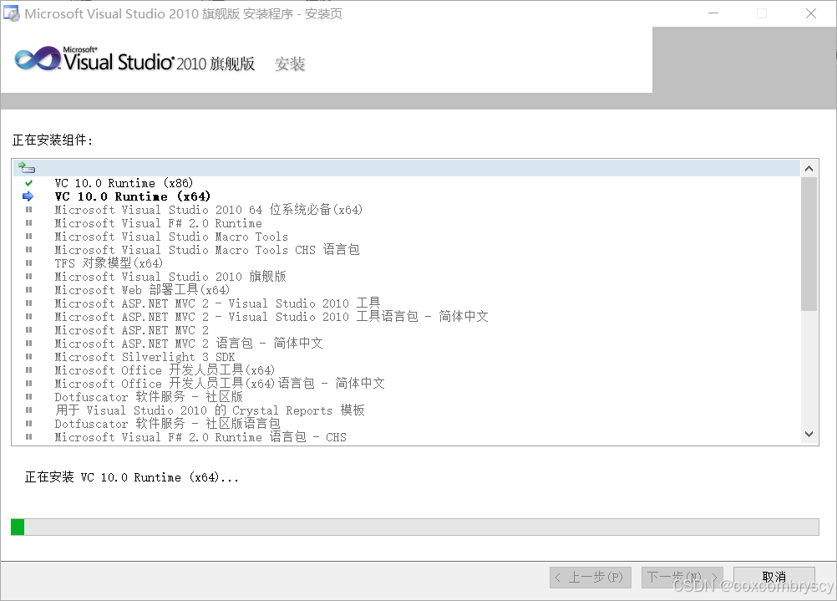Viewport: 837px width, 601px height.
Task: Minimize the installer window
Action: 713,13
